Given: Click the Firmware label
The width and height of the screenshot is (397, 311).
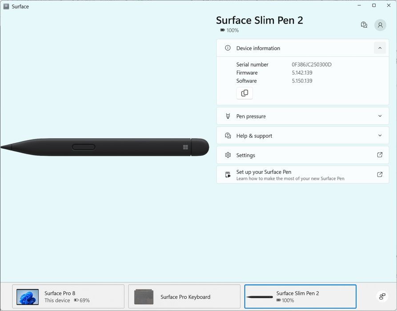Looking at the screenshot, I should coord(247,72).
